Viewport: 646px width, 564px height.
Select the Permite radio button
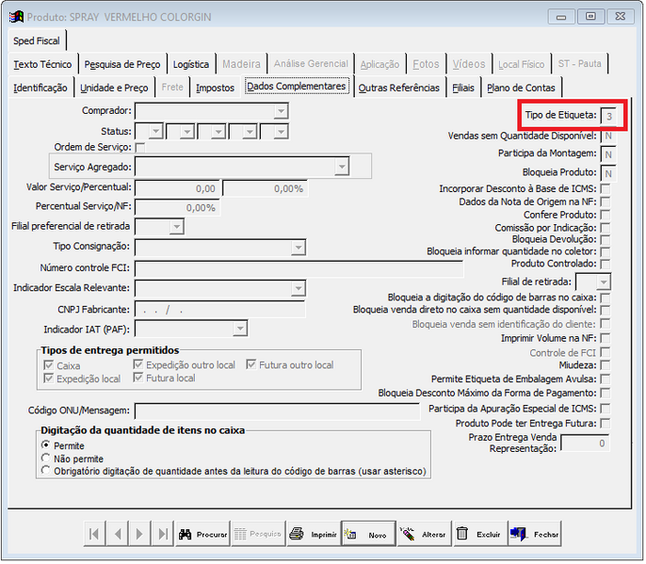[46, 445]
